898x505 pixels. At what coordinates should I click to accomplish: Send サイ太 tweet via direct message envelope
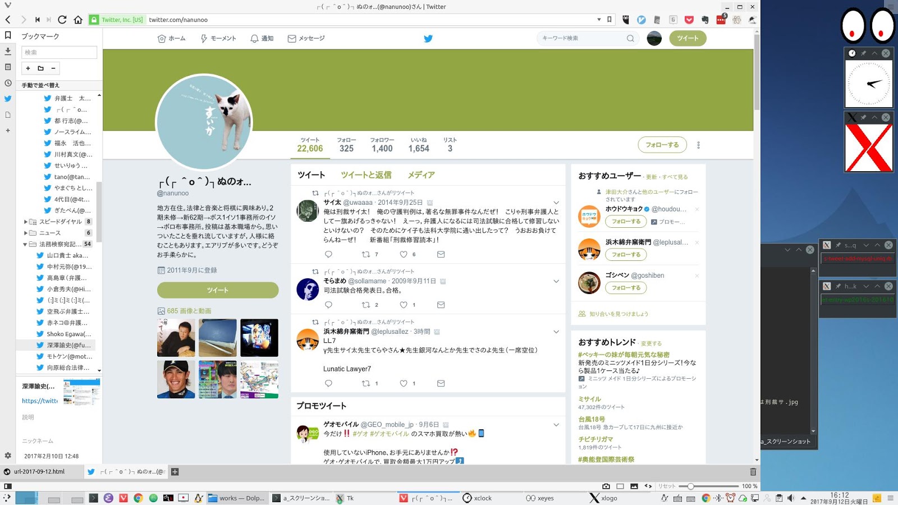(441, 254)
